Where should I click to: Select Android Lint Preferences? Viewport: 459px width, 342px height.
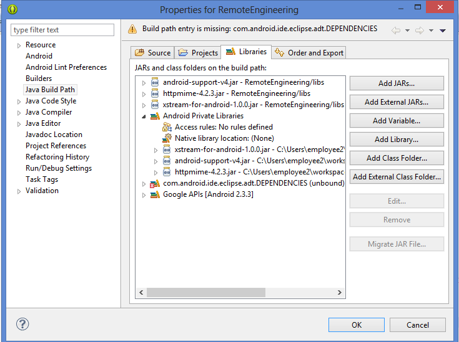click(x=66, y=67)
